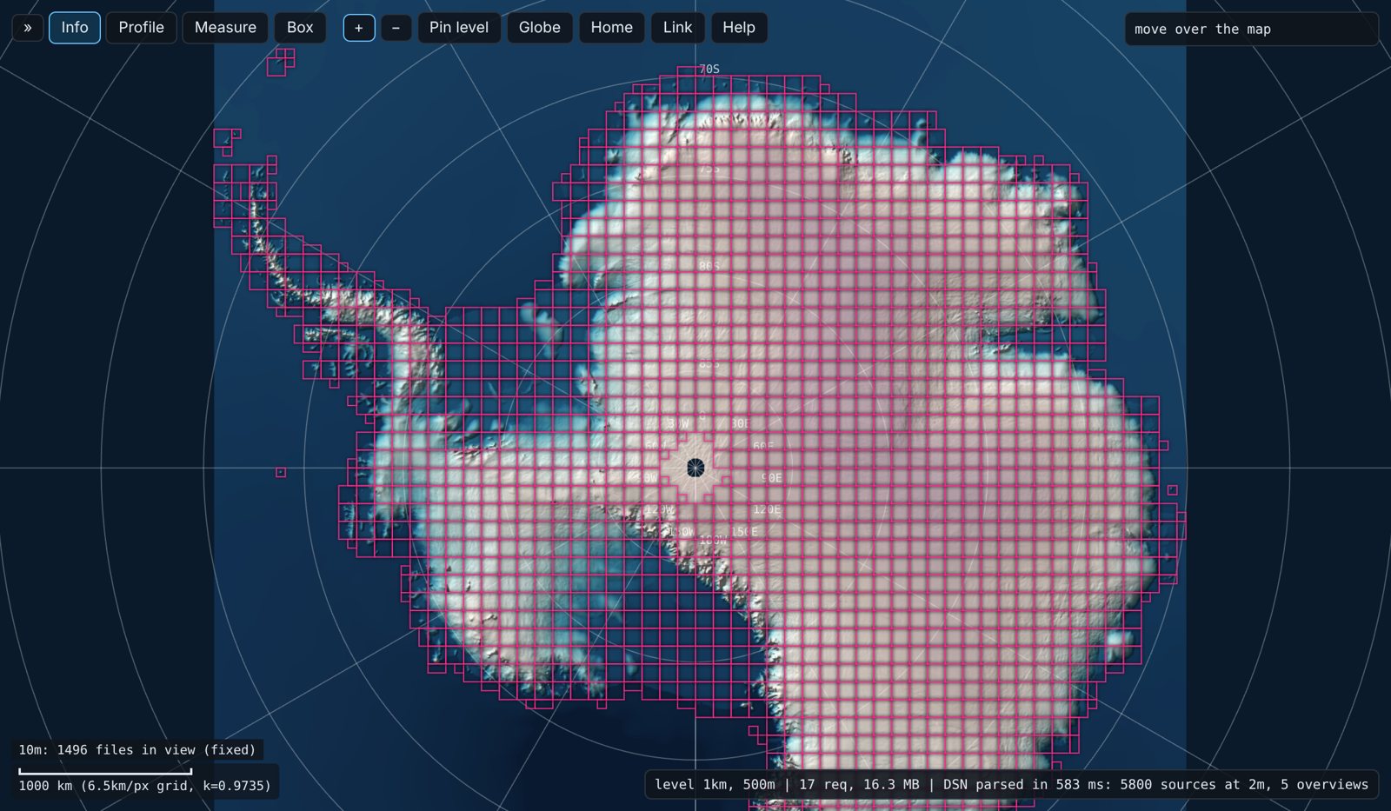
Task: Click the '5800 sources at 2m, 5 overviews' text
Action: click(1244, 784)
